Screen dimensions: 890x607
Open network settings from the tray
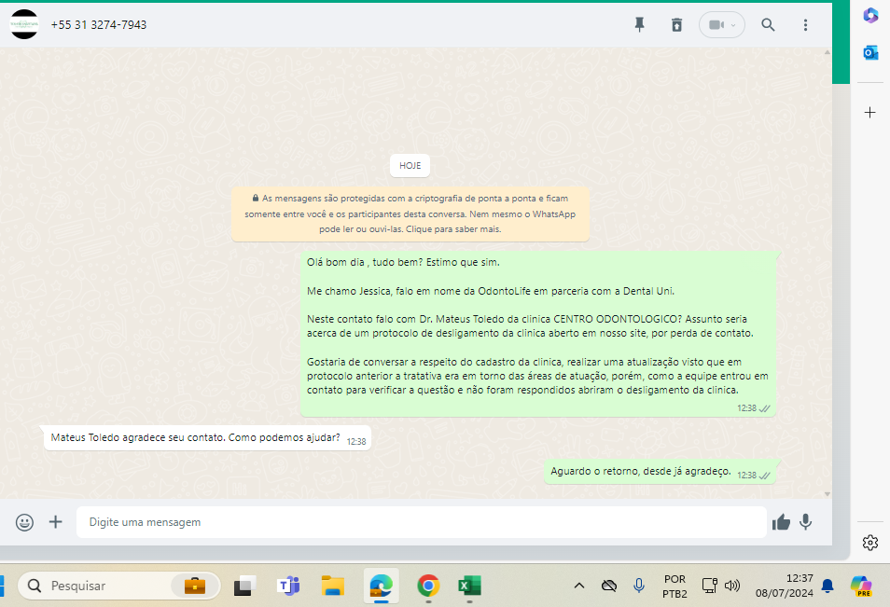tap(710, 586)
